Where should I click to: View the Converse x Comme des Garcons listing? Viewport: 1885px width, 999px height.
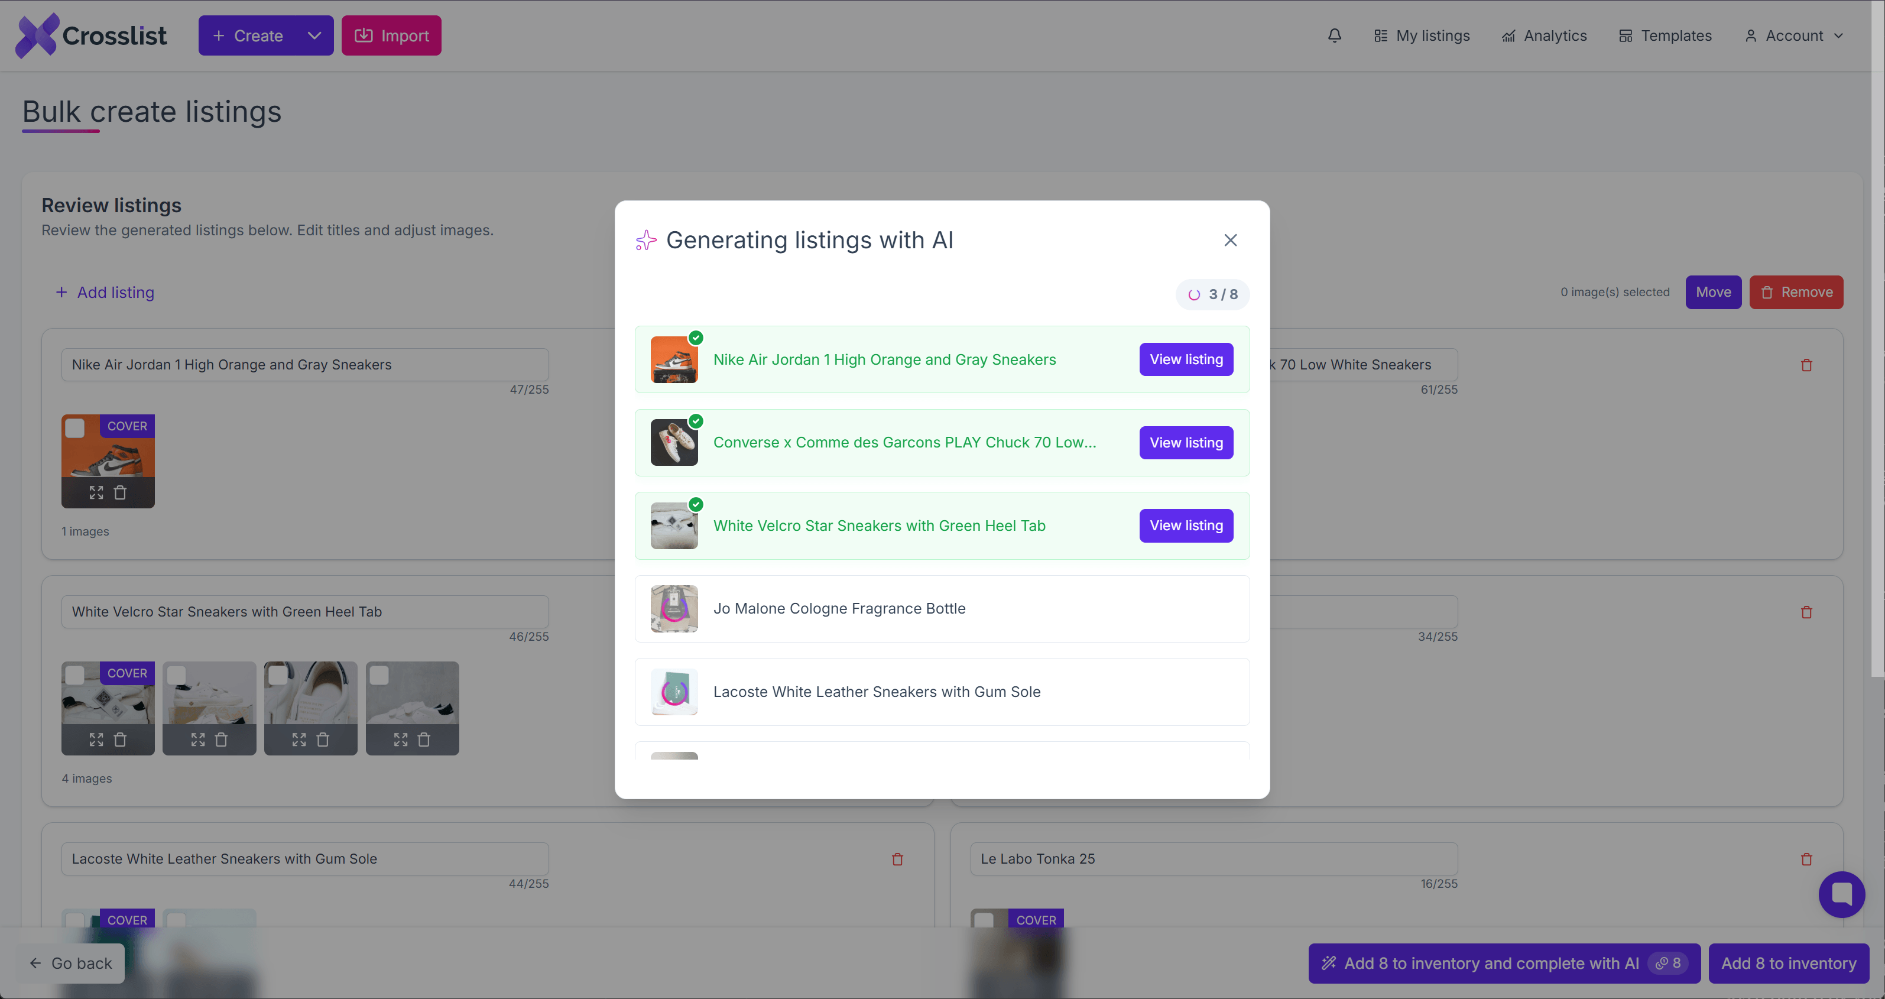click(1186, 443)
